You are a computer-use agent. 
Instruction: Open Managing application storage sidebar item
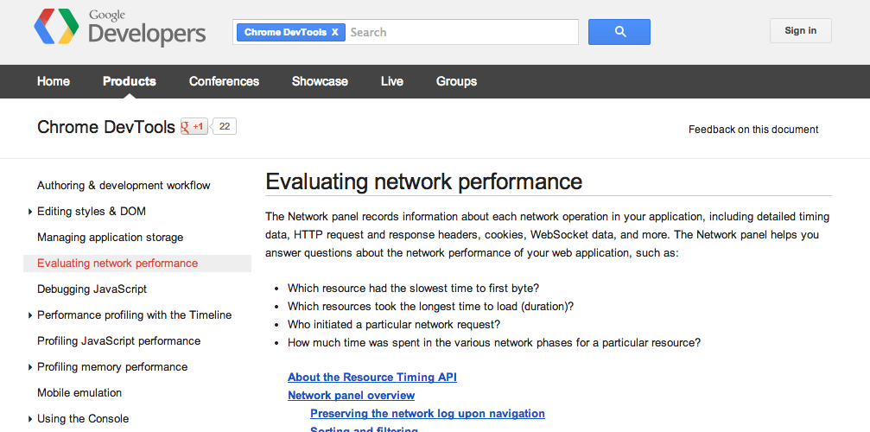tap(110, 238)
